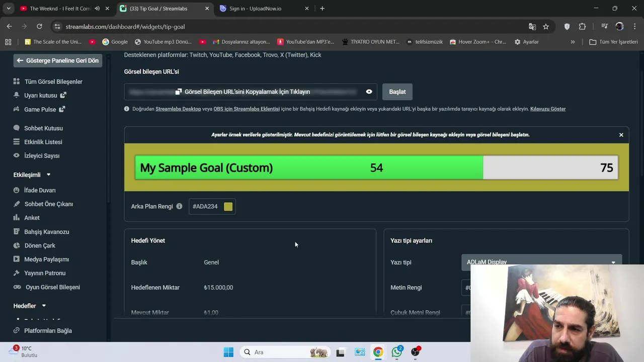Viewport: 644px width, 362px height.
Task: Open Game Pulse sidebar item
Action: pyautogui.click(x=40, y=109)
